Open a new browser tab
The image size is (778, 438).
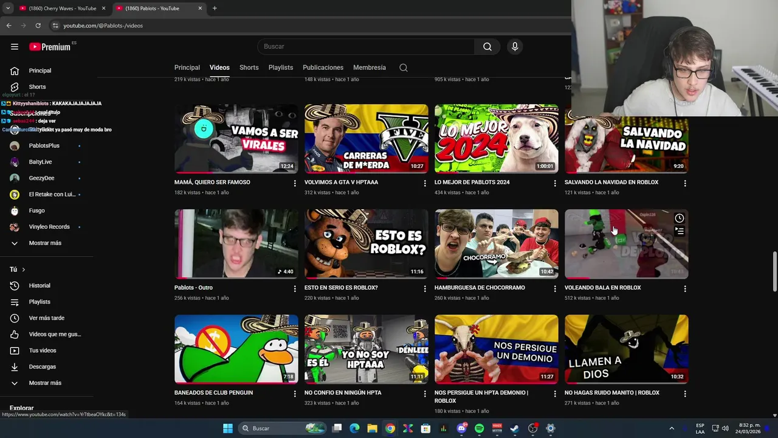point(215,9)
